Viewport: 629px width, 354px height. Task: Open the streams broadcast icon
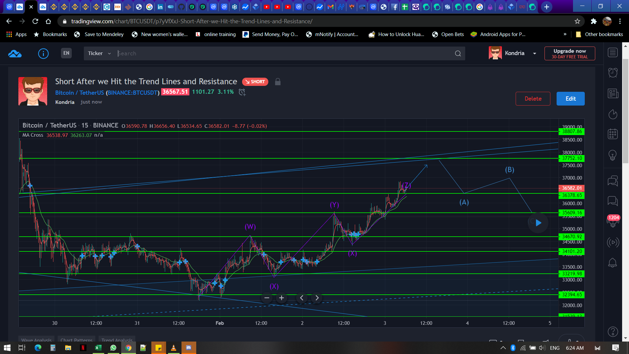click(613, 243)
